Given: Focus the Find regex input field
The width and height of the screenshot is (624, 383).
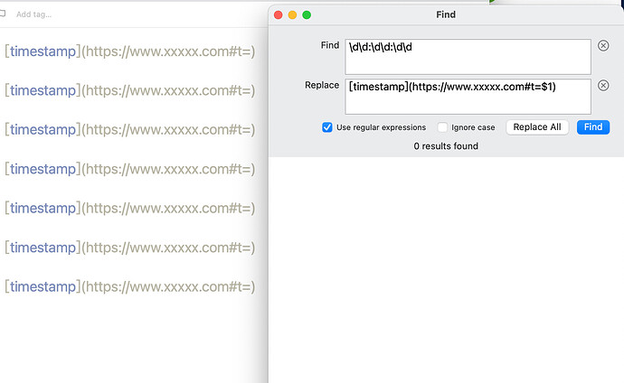Looking at the screenshot, I should pos(468,57).
